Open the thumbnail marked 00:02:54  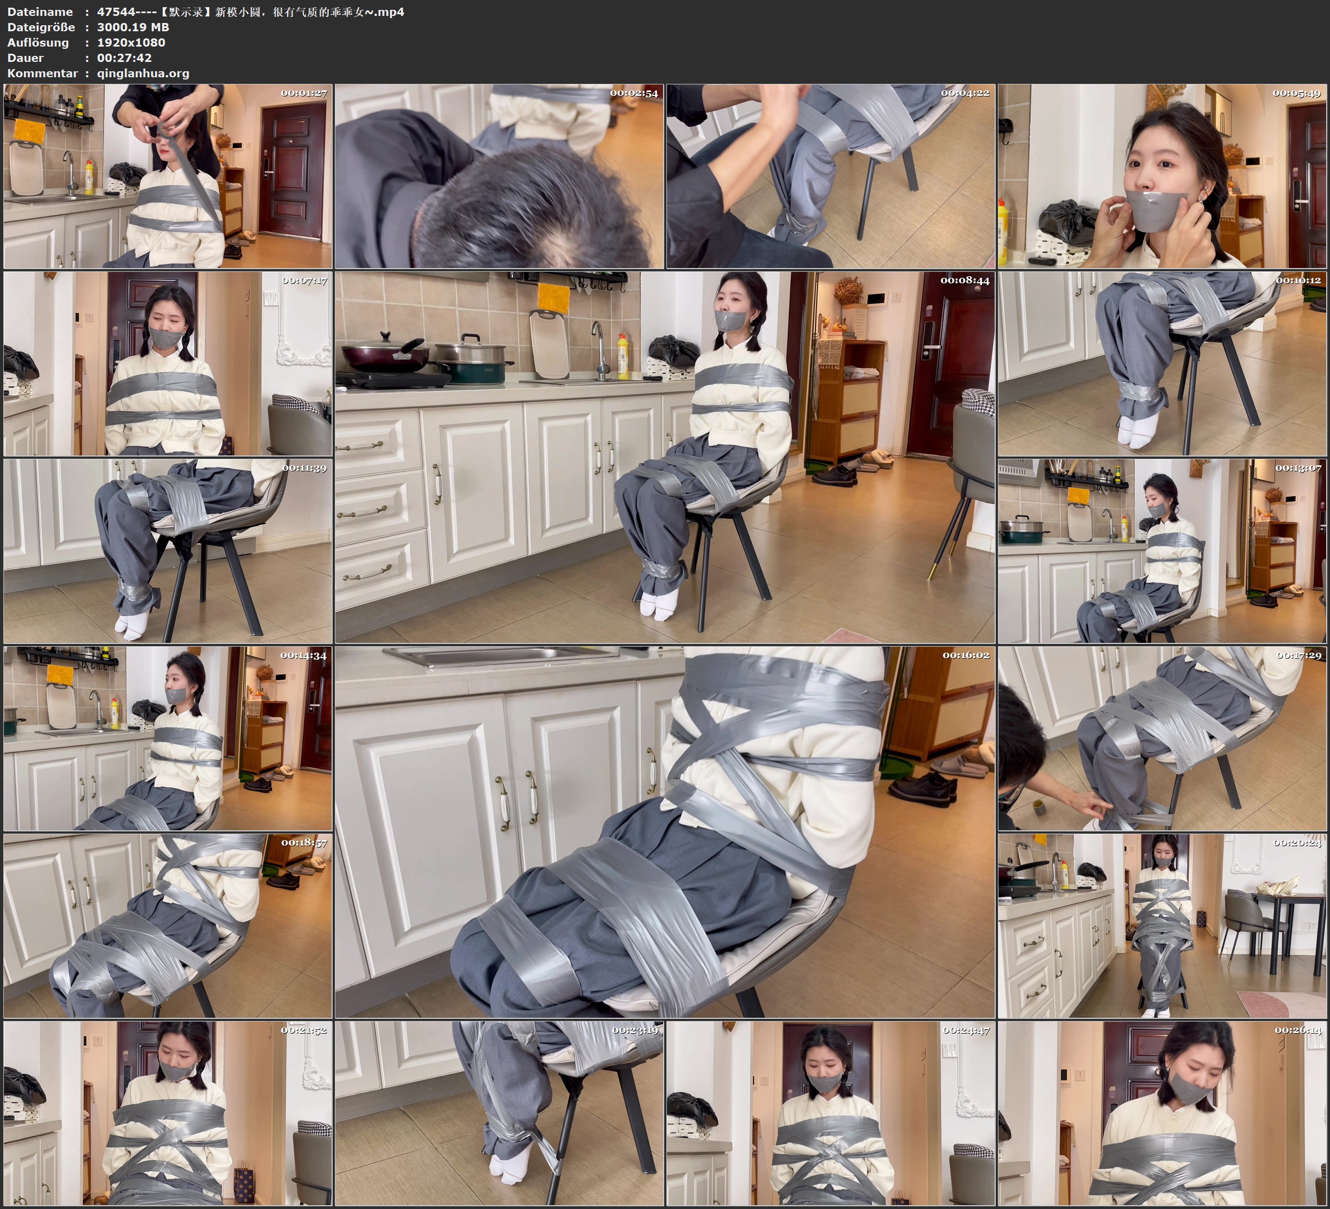[x=499, y=176]
